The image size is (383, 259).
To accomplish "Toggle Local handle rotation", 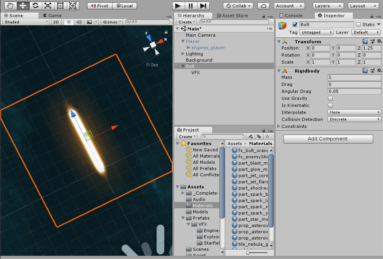I will [125, 6].
